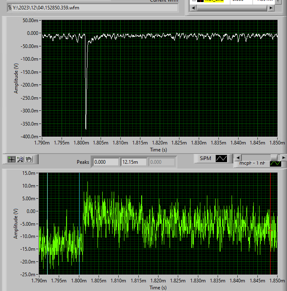Click the lower graph Time (s) axis title
The image size is (287, 291).
coord(158,288)
